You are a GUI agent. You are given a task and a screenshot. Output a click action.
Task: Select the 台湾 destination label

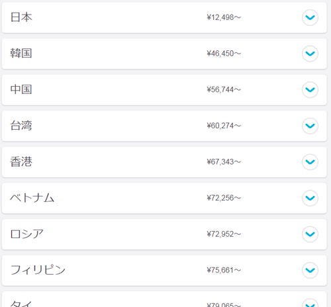[x=21, y=126]
